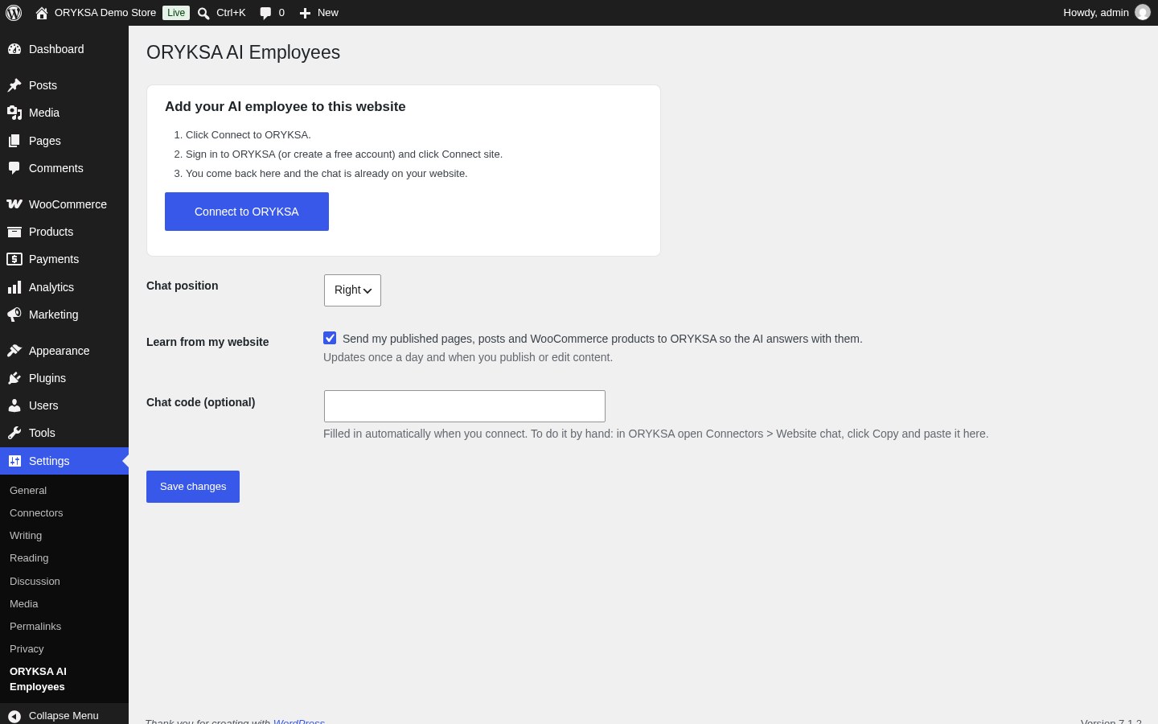The height and width of the screenshot is (724, 1158).
Task: Open the Tools menu item
Action: coord(64,433)
